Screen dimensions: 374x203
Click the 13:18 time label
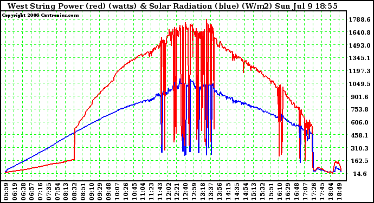(x=203, y=192)
